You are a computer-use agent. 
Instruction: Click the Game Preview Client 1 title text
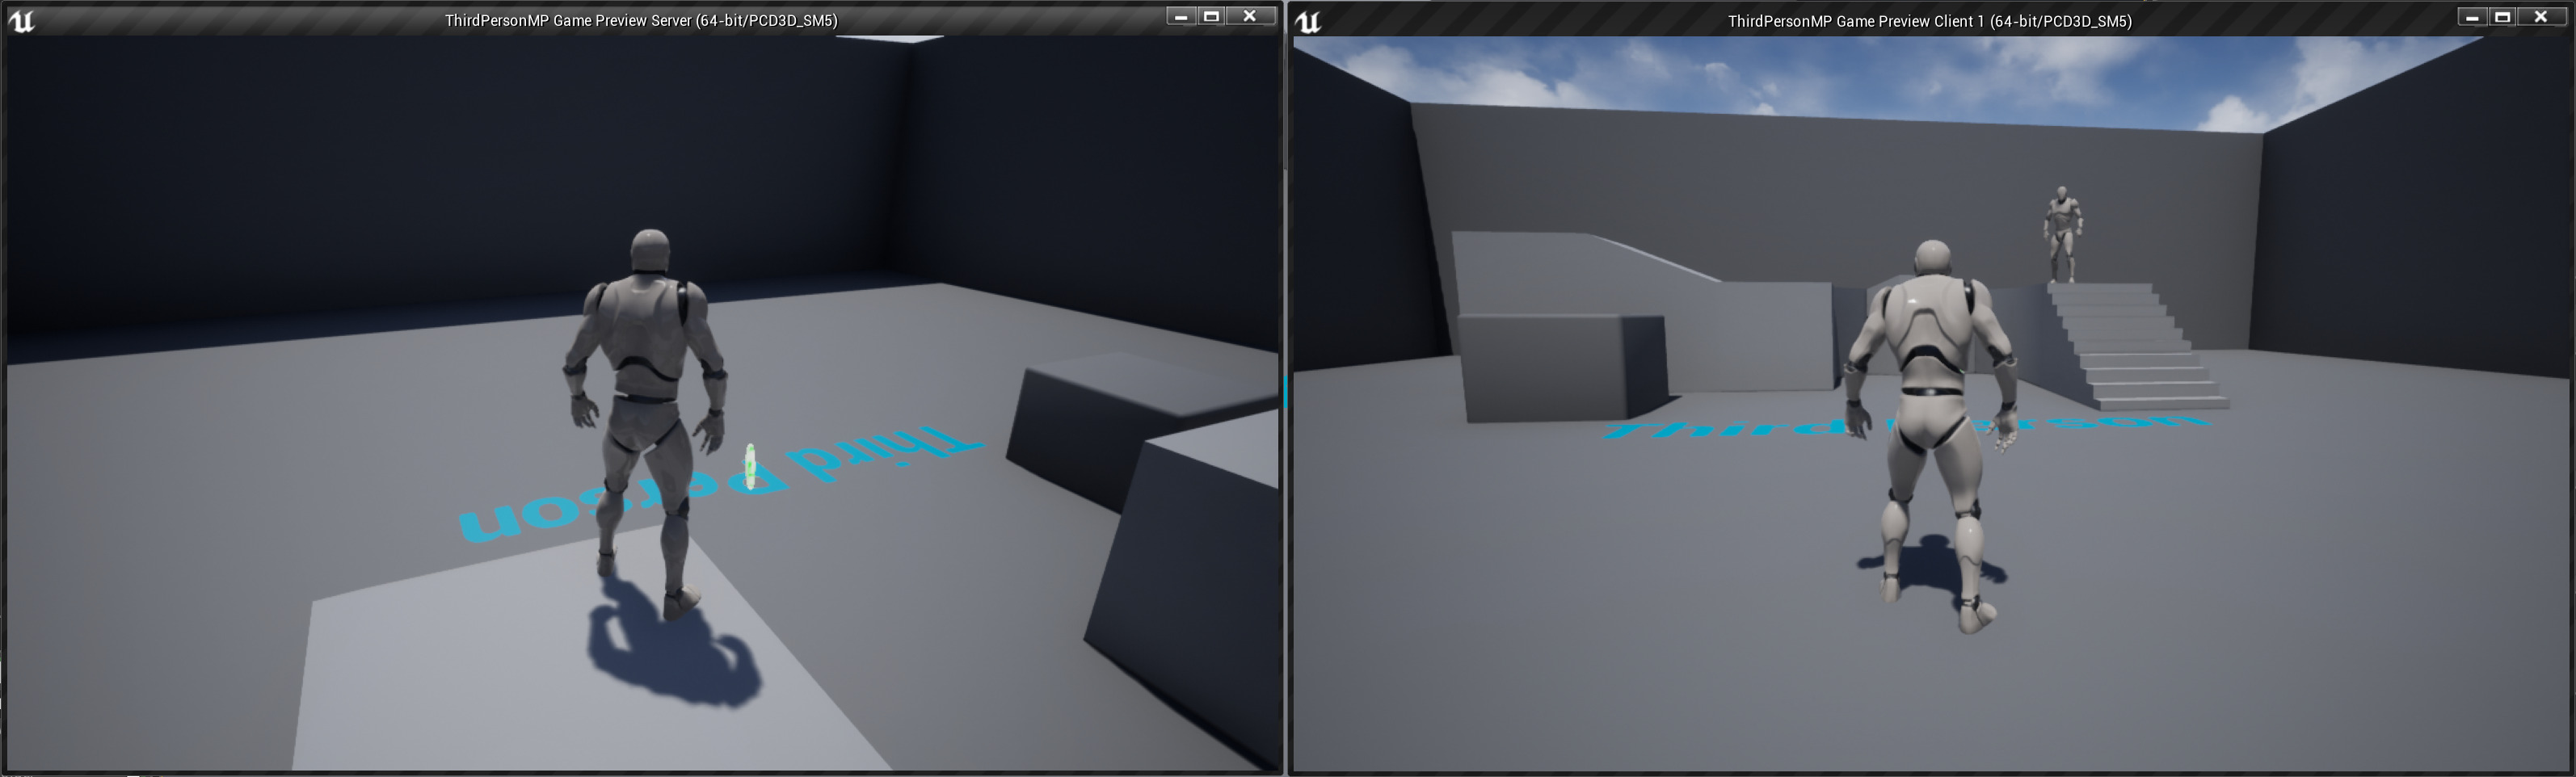[x=1930, y=21]
